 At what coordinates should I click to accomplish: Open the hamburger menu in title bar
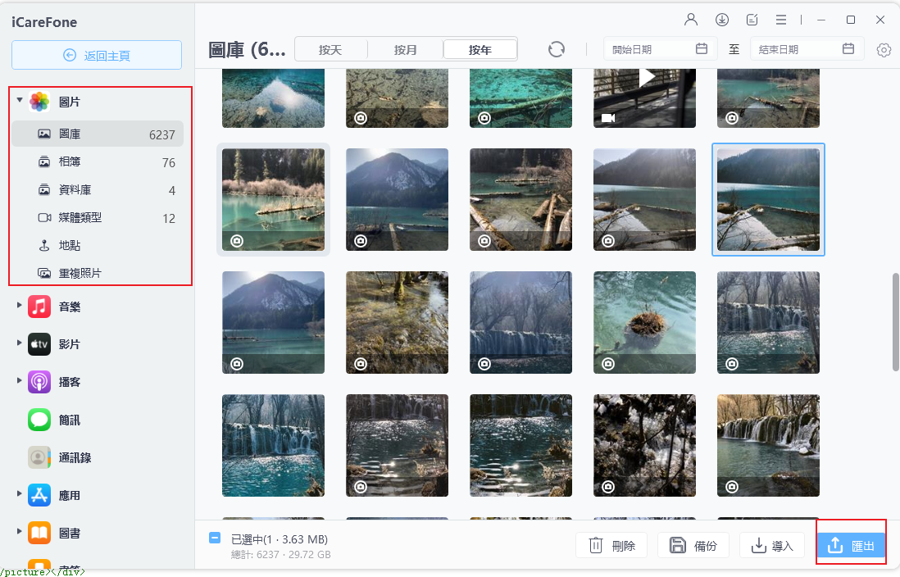point(781,20)
